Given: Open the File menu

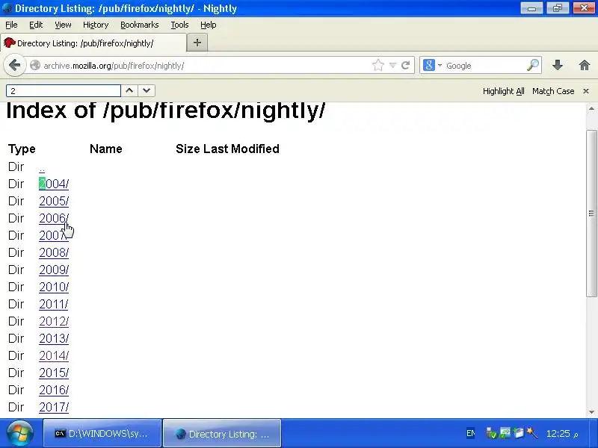Looking at the screenshot, I should coord(11,25).
